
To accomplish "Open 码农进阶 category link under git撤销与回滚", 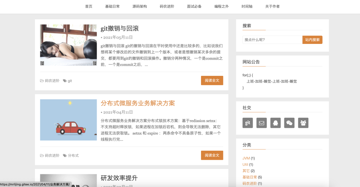I will 52,81.
